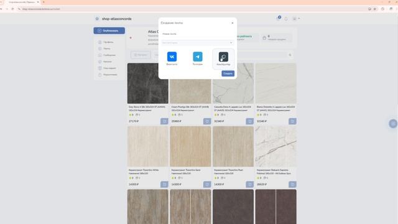Add Travertino Pearl tile to cart
Viewport: 398px width, 224px height.
pos(249,184)
